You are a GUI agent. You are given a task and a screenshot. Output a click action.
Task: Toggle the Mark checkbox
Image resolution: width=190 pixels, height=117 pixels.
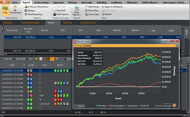click(x=65, y=59)
